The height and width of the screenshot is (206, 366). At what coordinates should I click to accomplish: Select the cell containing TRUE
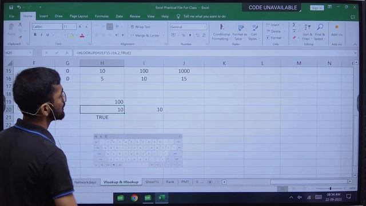(x=102, y=117)
